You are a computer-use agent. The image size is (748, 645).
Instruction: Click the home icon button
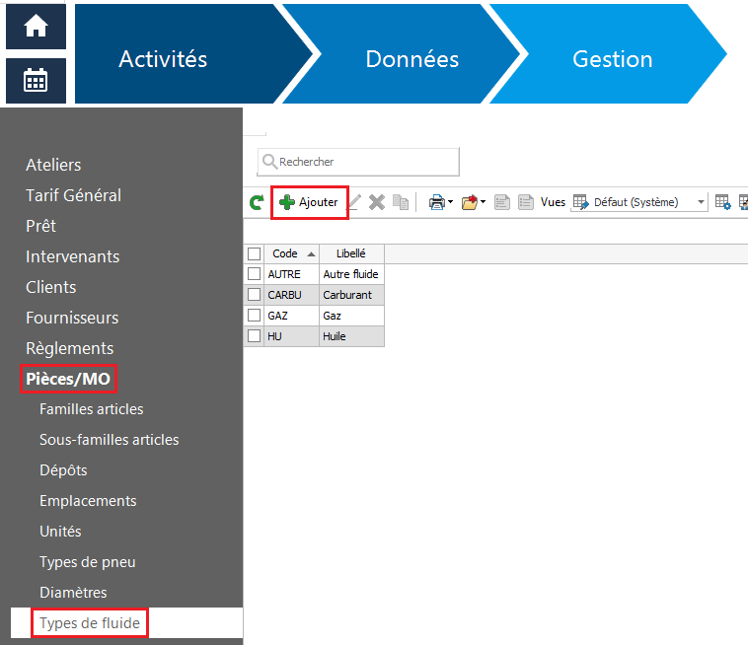pyautogui.click(x=36, y=27)
